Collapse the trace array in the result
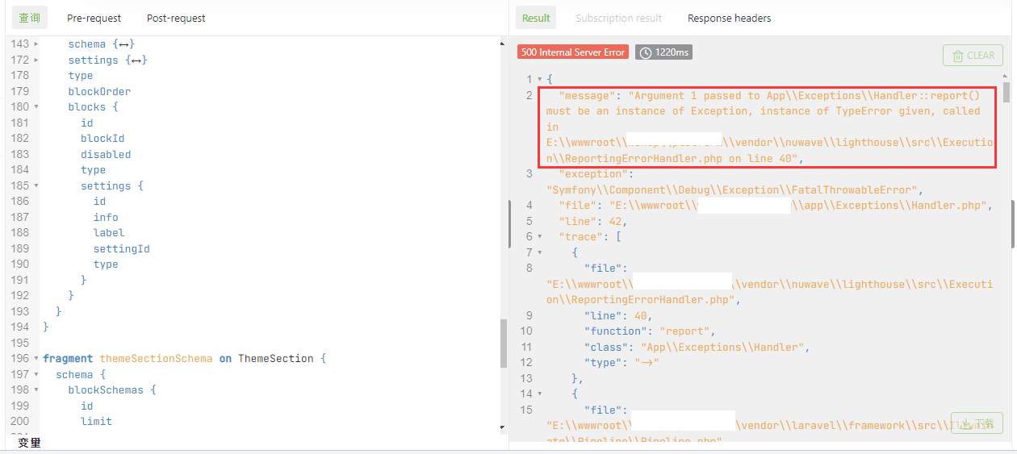The image size is (1017, 454). tap(539, 237)
